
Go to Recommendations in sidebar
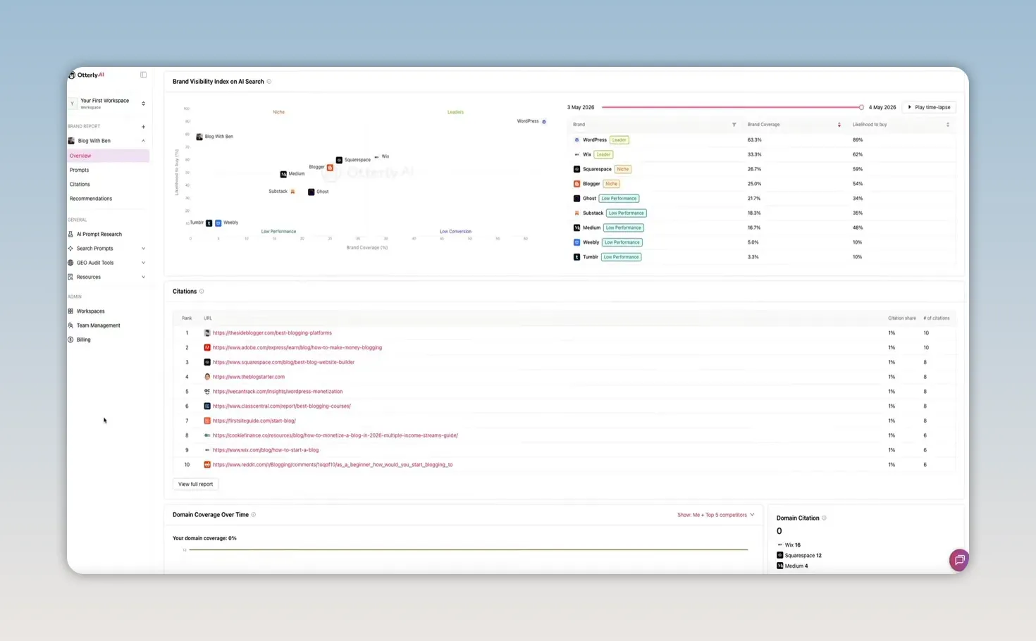pyautogui.click(x=91, y=199)
